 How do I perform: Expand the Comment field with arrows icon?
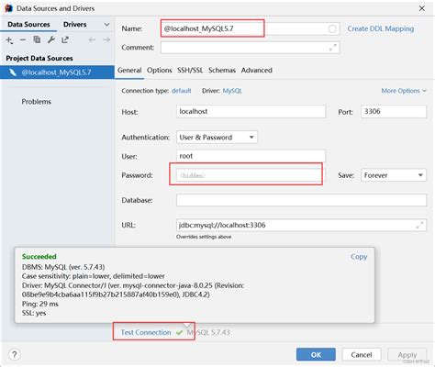[x=333, y=48]
